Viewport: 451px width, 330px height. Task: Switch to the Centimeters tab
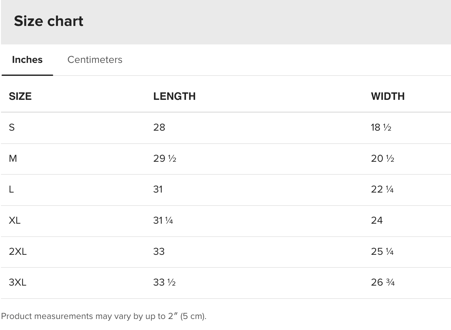95,60
